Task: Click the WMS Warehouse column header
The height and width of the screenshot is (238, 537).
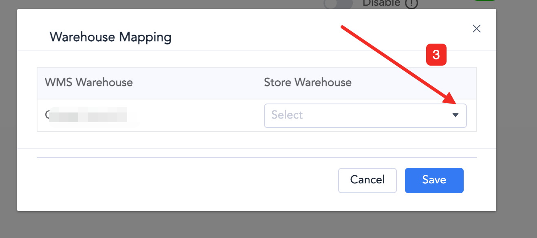Action: [89, 82]
